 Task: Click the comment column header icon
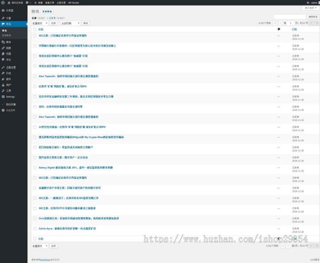(x=278, y=29)
